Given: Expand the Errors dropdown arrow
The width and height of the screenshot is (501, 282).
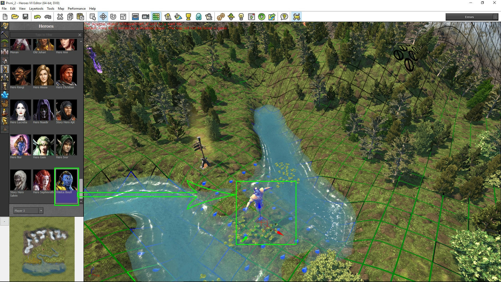Looking at the screenshot, I should tap(496, 17).
